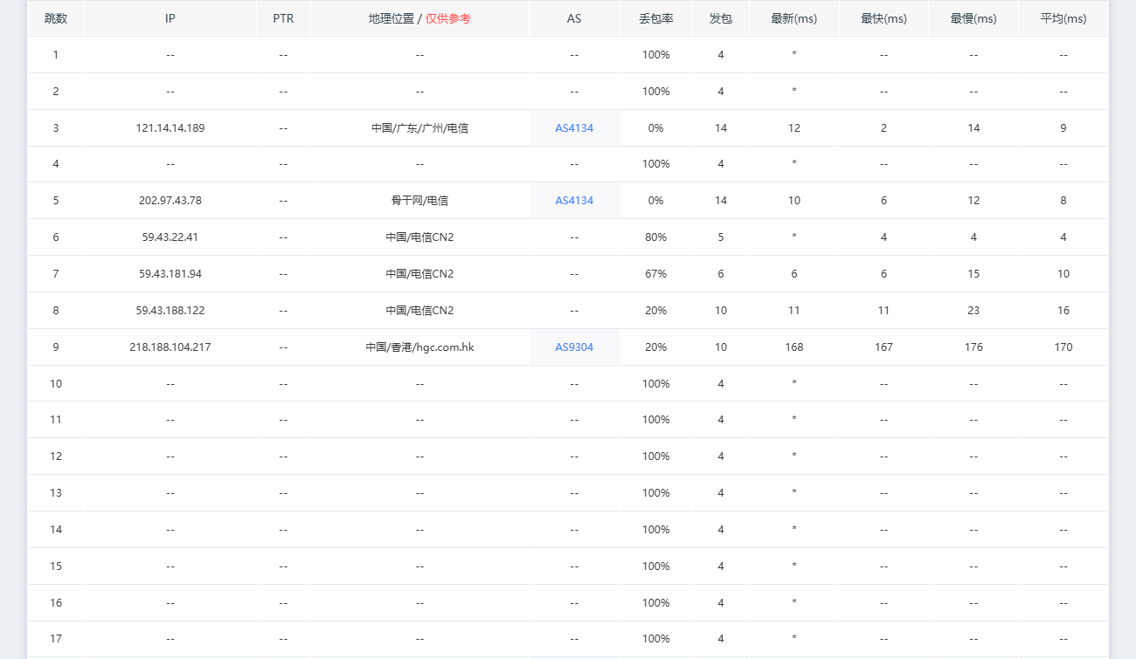Click the 中国/香港/hgc.com.hk location cell
The image size is (1136, 659).
click(419, 347)
